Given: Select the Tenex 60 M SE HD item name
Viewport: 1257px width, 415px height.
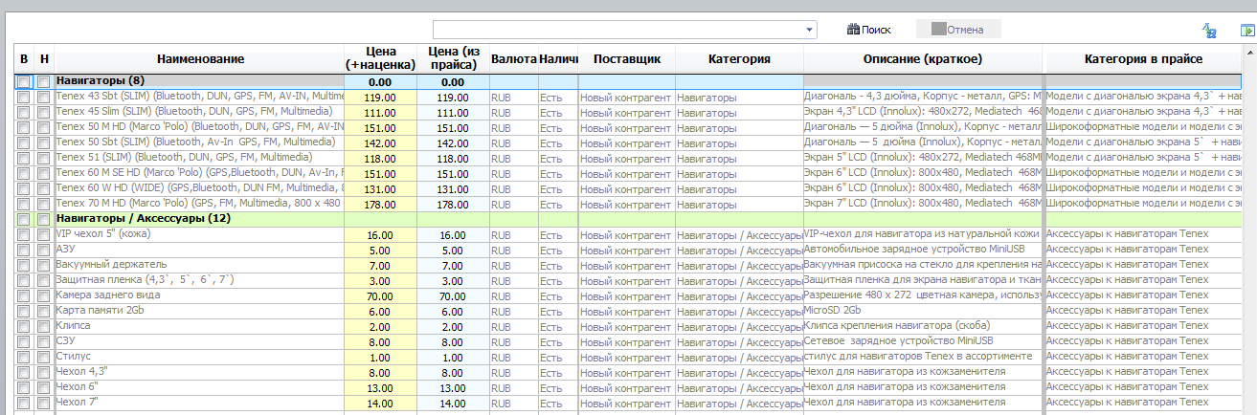Looking at the screenshot, I should point(199,173).
